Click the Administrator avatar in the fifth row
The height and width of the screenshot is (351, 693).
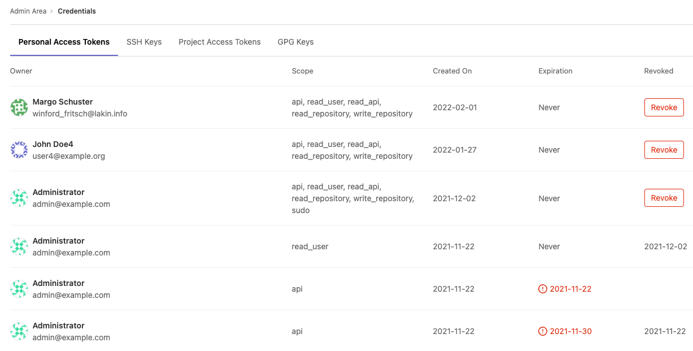pos(19,289)
